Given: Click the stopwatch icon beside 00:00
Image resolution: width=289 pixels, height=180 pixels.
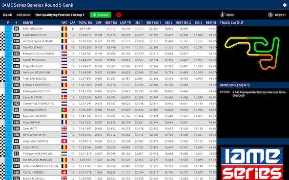Looking at the screenshot, I should click(x=223, y=15).
